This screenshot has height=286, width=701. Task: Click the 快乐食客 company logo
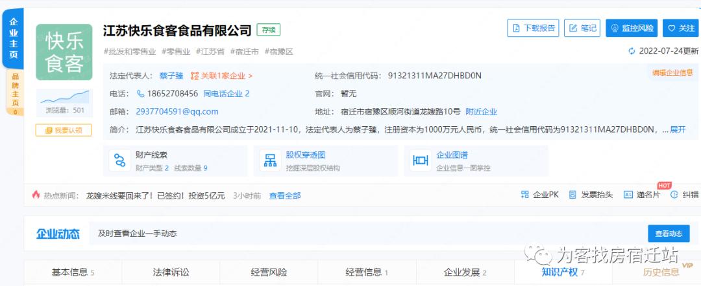64,52
